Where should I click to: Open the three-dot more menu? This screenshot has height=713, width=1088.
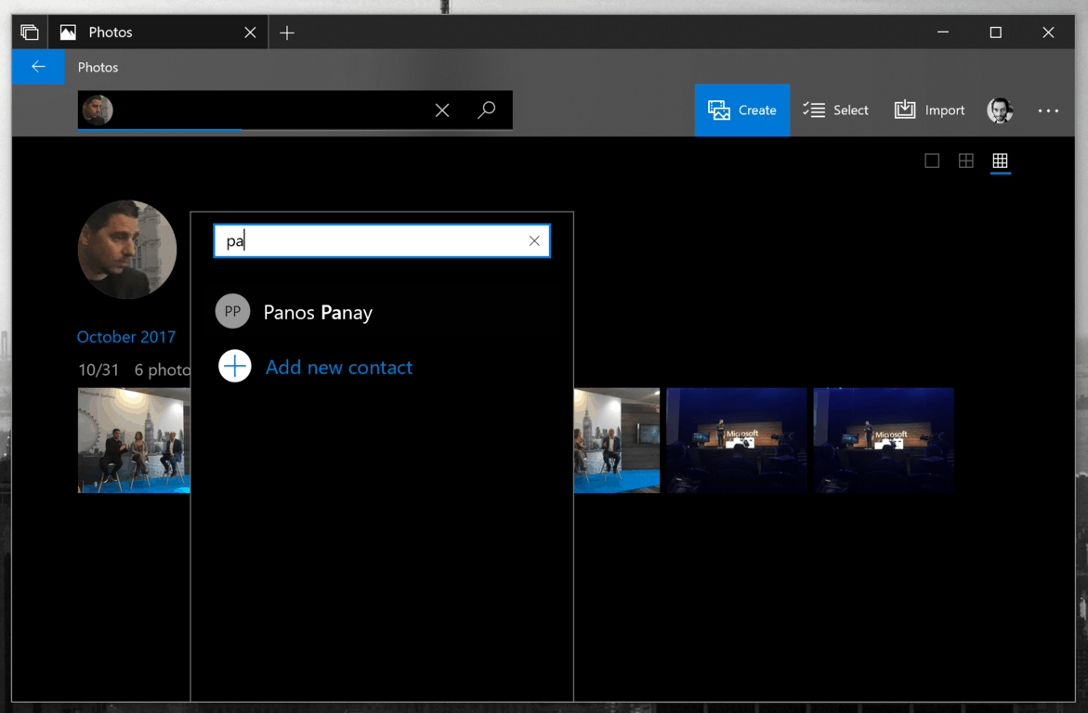[1048, 110]
